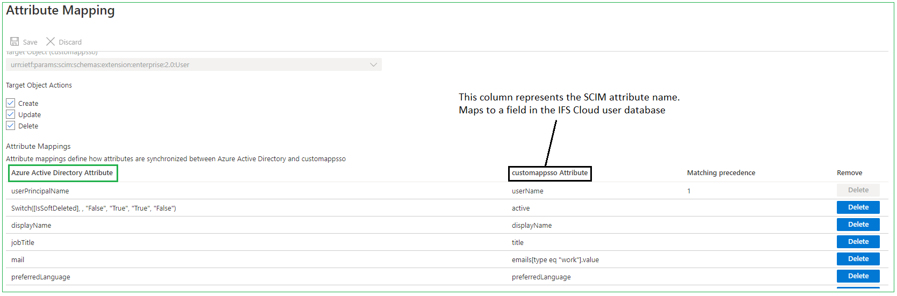Screen dimensions: 897x296
Task: Toggle the Create checkbox
Action: pyautogui.click(x=11, y=103)
